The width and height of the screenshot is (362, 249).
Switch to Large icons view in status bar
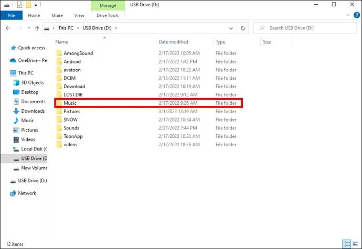[x=355, y=244]
